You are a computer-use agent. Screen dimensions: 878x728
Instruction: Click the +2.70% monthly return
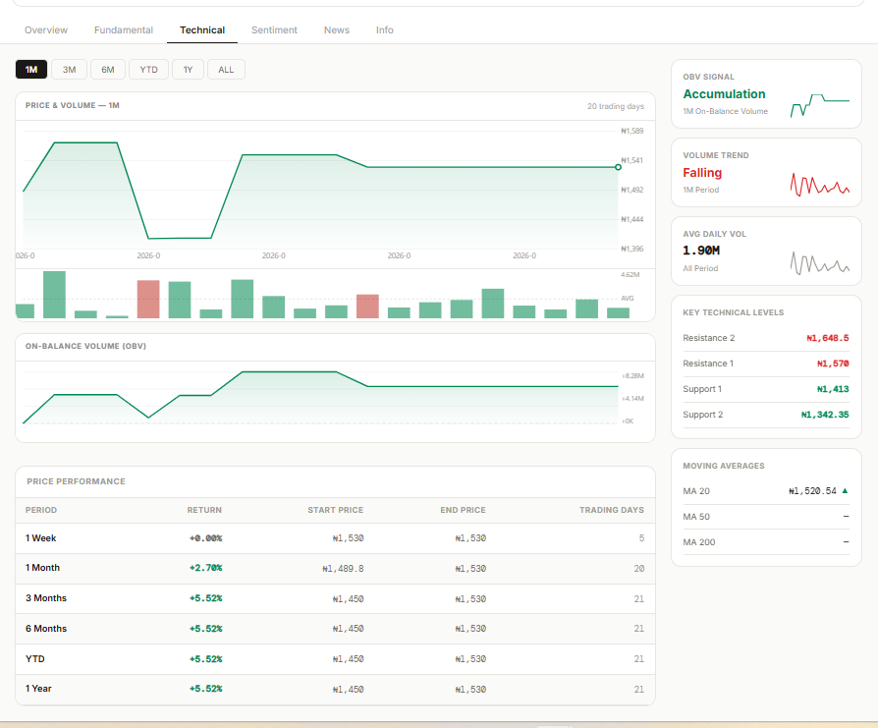[x=205, y=568]
